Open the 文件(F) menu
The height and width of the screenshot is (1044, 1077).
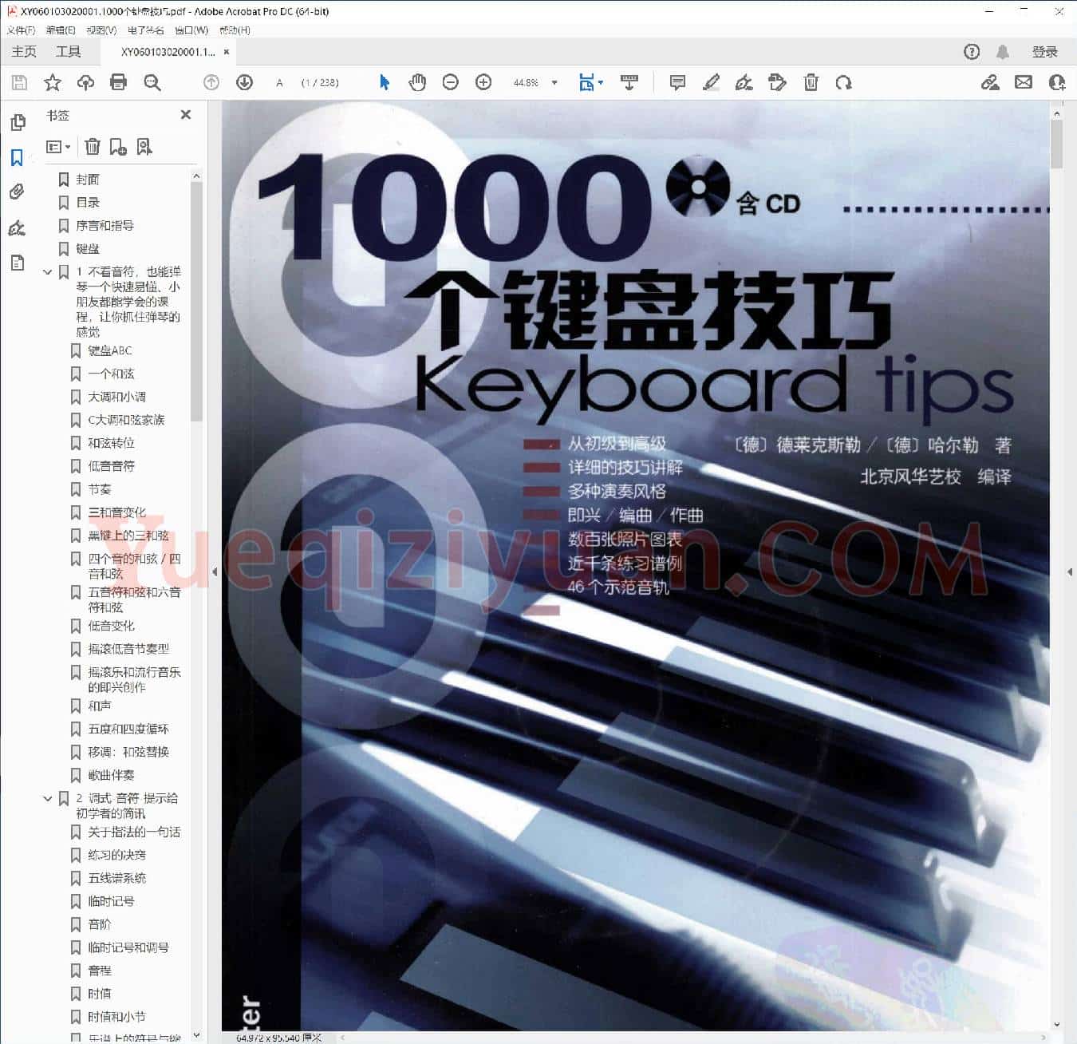click(22, 30)
